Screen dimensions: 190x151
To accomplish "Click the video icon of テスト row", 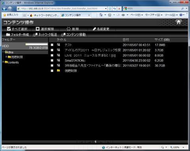I will coord(59,45).
